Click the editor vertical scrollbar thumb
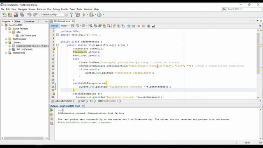 [258, 54]
